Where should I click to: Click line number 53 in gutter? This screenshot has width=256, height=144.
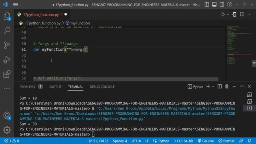pyautogui.click(x=24, y=61)
